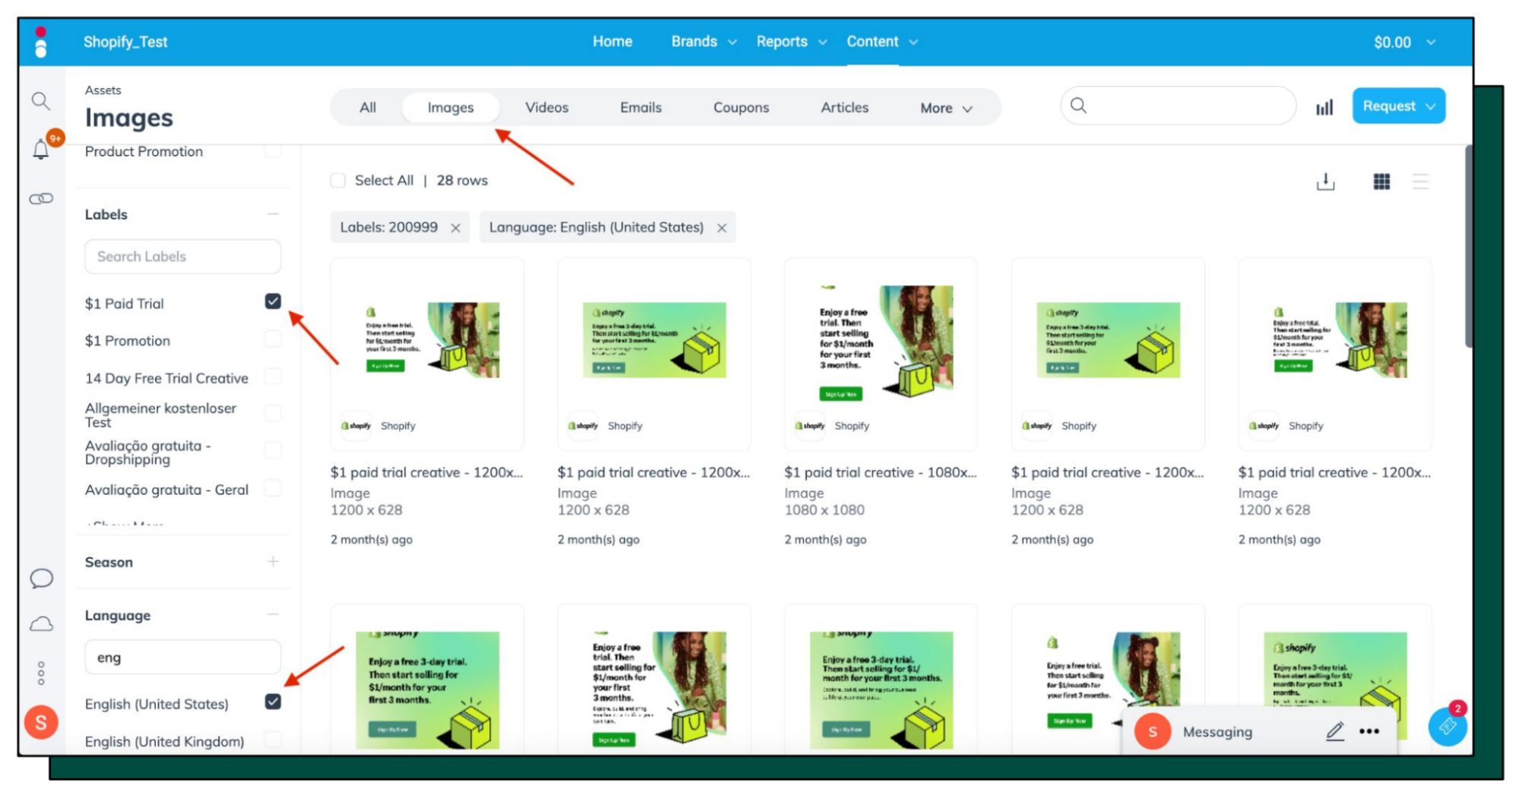Select the Emails tab
This screenshot has width=1519, height=798.
(x=641, y=108)
